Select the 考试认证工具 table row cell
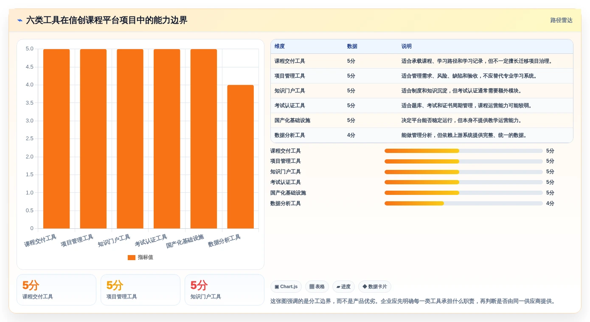 (x=290, y=105)
